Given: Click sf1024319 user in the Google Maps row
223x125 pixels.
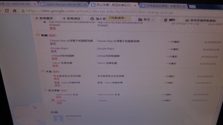Looking at the screenshot, I should click(211, 50).
